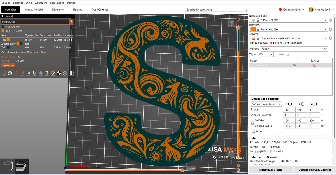
Task: Enable the Palce checkbox
Action: (252, 131)
